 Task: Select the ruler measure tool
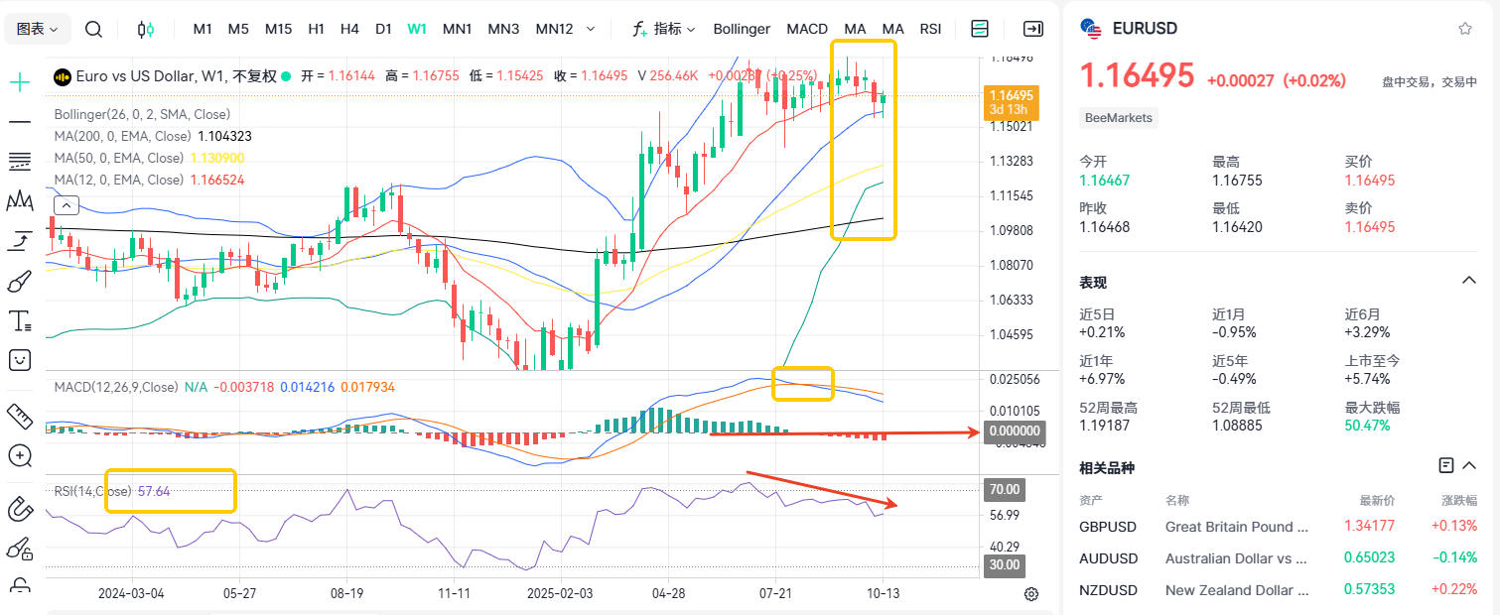(19, 415)
